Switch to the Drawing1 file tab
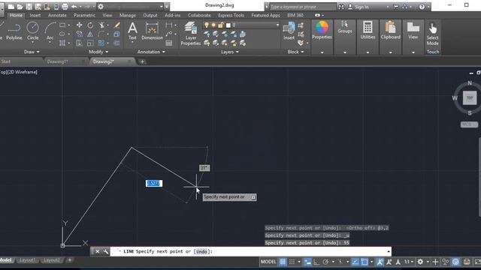 tap(57, 61)
